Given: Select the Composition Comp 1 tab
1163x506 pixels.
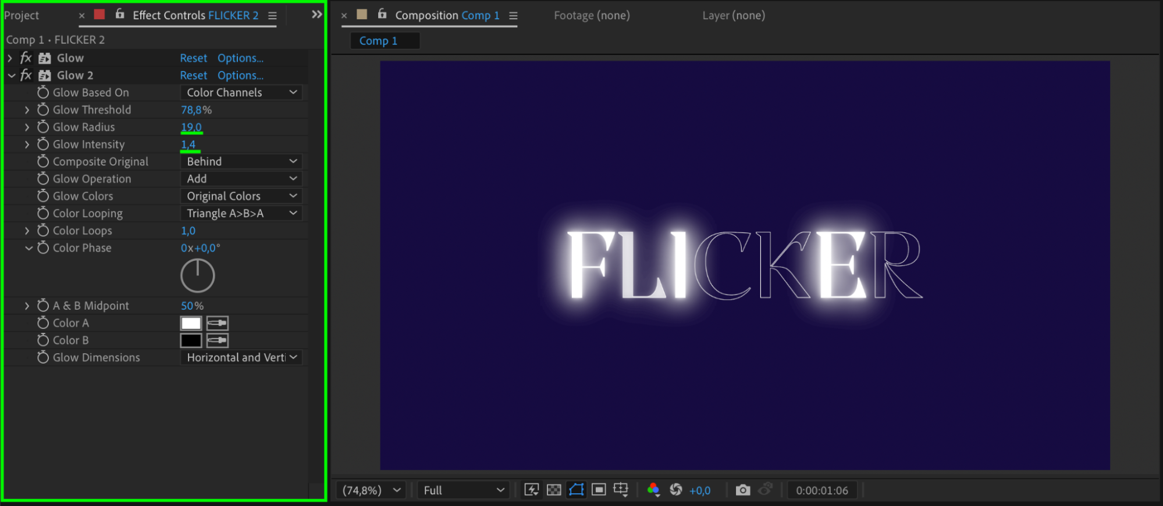Looking at the screenshot, I should click(x=447, y=16).
